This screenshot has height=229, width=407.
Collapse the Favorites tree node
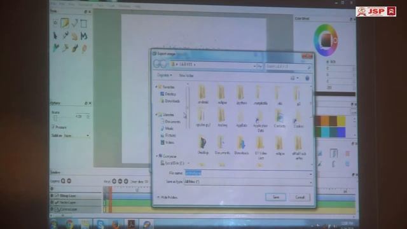coord(156,87)
